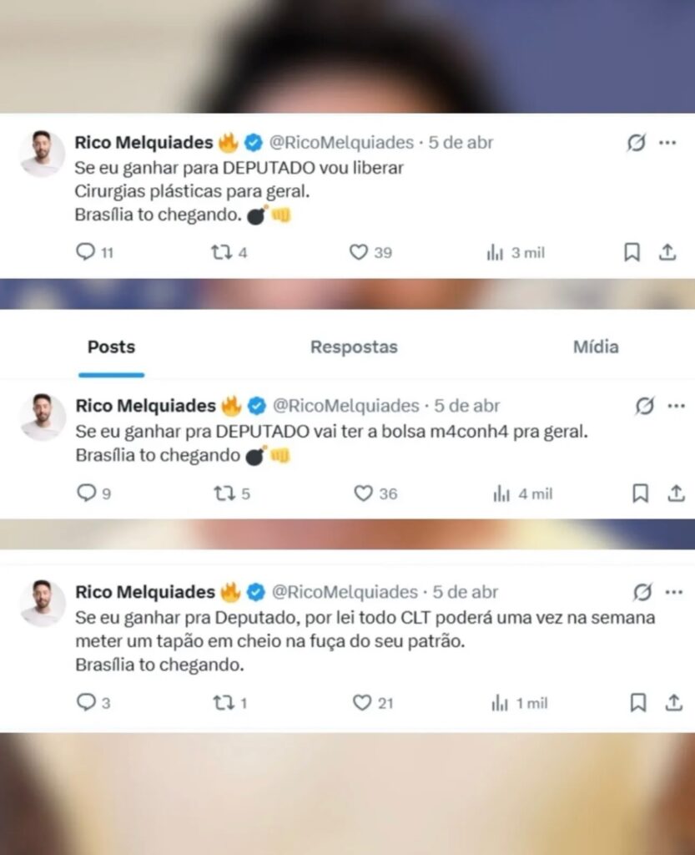Viewport: 695px width, 855px height.
Task: Reply to the plastic surgery tweet
Action: (x=86, y=252)
